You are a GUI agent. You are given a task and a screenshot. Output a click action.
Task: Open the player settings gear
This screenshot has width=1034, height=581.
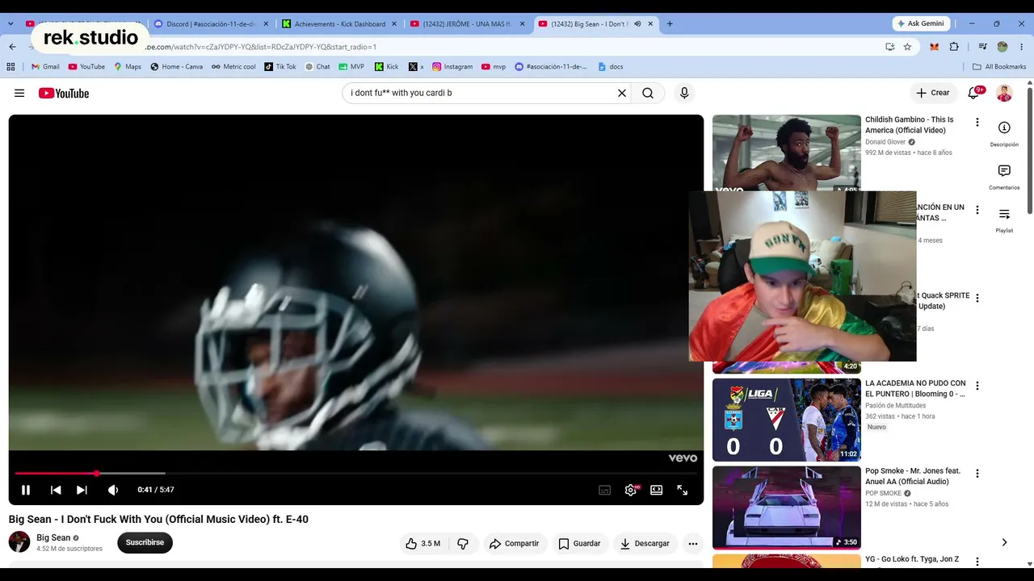631,490
